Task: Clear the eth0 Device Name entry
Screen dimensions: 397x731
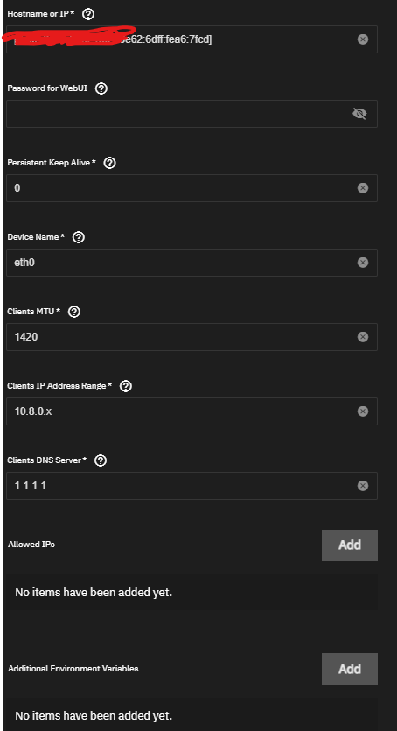Action: [x=363, y=263]
